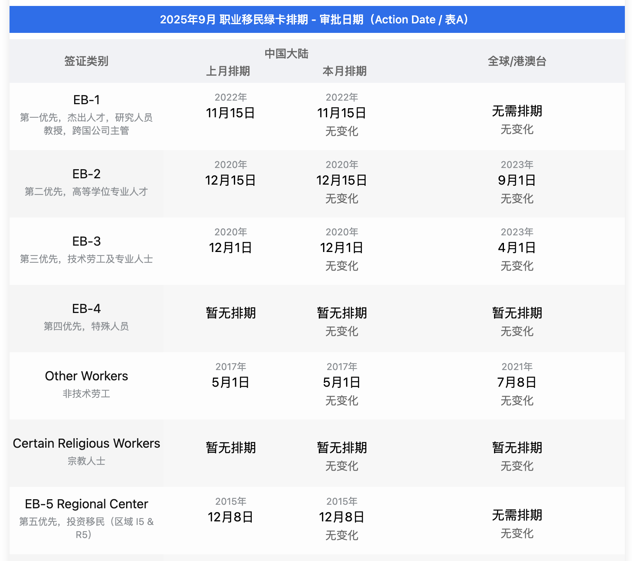The width and height of the screenshot is (632, 561).
Task: Click the 非技术劳工 subtitle text
Action: [86, 393]
